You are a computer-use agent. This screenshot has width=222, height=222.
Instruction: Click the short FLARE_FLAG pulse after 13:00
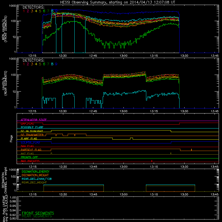131,138
